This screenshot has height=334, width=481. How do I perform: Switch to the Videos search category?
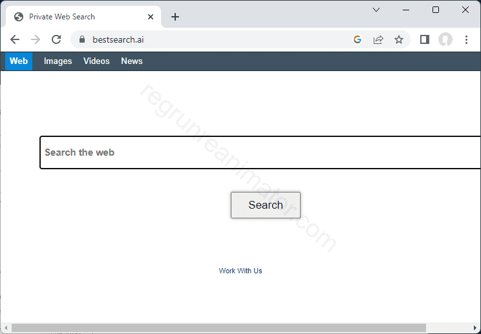96,61
